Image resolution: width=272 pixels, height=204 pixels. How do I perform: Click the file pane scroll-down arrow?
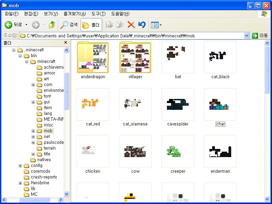pyautogui.click(x=267, y=199)
